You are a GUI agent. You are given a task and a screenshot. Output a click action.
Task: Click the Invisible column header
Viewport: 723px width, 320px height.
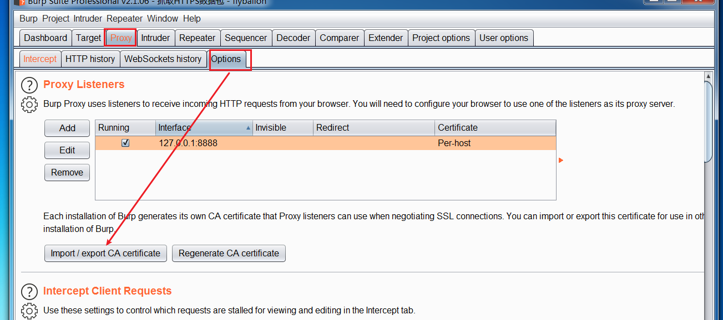(283, 127)
